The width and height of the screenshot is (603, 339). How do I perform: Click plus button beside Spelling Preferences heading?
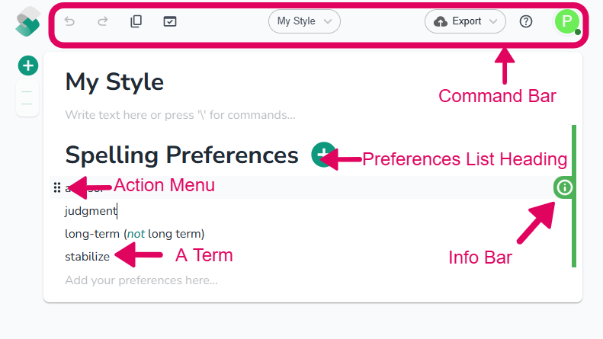(x=322, y=155)
